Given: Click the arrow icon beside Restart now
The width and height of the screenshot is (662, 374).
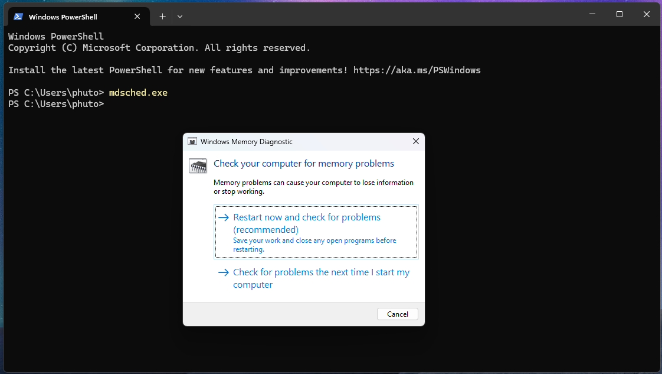Looking at the screenshot, I should point(223,217).
